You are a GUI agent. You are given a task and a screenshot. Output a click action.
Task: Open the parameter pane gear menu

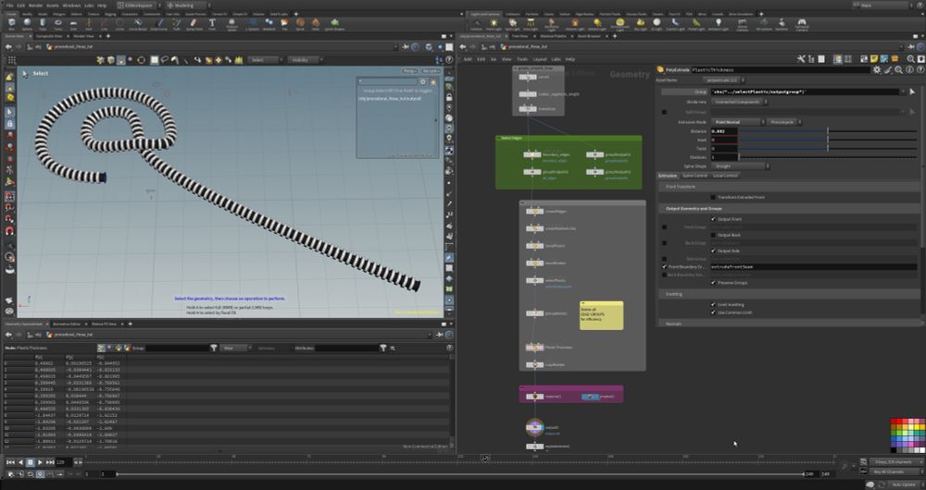pos(877,69)
